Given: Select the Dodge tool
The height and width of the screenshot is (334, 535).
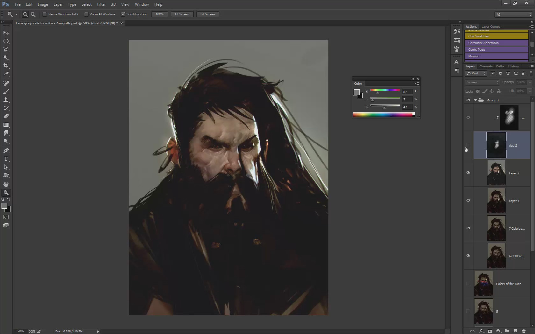Looking at the screenshot, I should click(6, 141).
